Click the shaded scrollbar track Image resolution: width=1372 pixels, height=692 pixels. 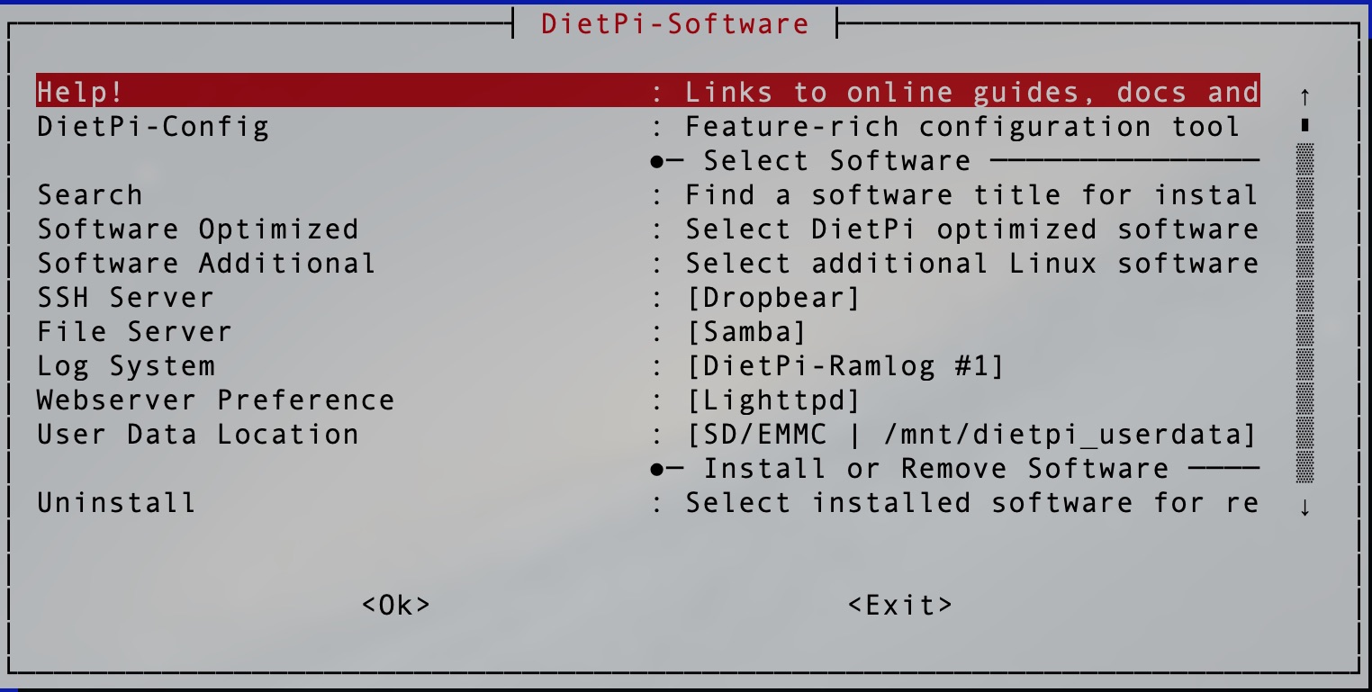click(x=1304, y=313)
